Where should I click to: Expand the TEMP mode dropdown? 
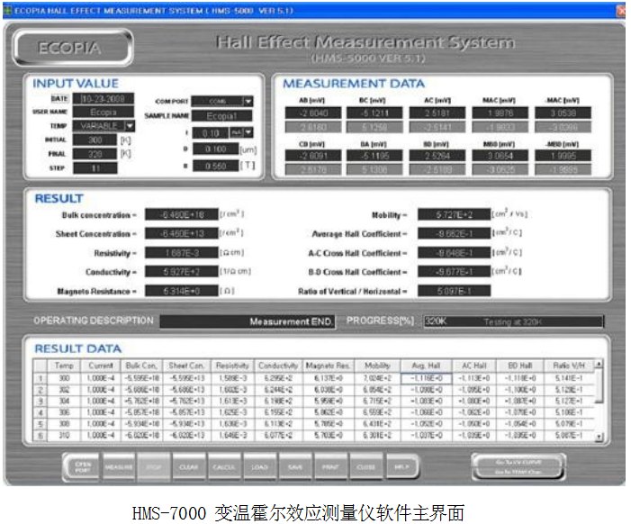click(129, 126)
